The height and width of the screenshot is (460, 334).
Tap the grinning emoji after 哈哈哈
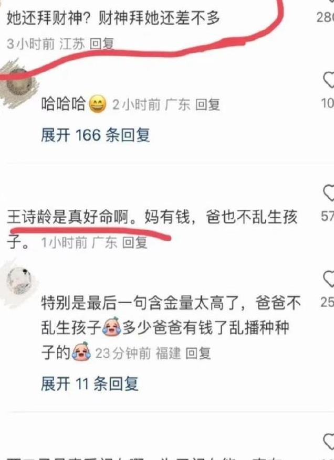[x=97, y=104]
